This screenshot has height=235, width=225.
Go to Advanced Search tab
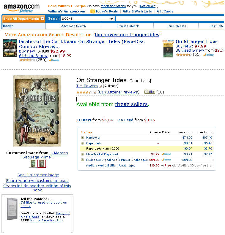pos(73,26)
